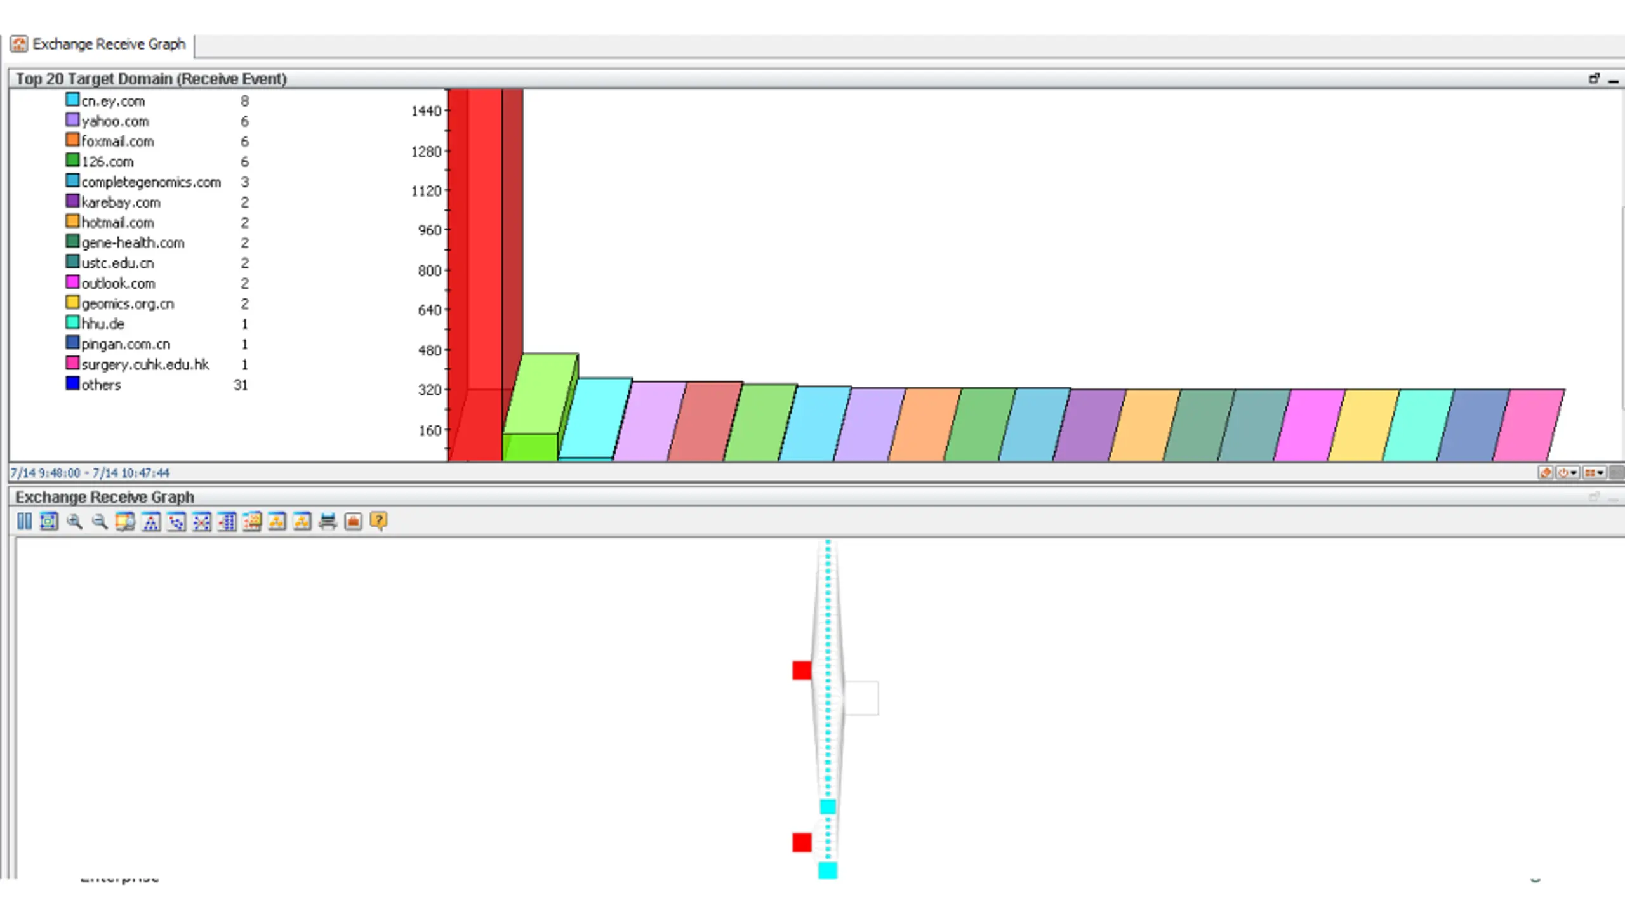1625x914 pixels.
Task: Click the light green second bar
Action: click(x=540, y=406)
